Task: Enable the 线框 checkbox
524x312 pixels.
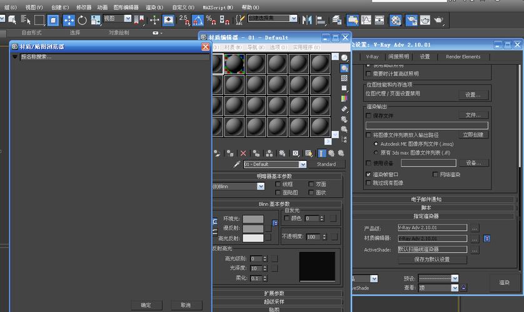Action: (278, 184)
